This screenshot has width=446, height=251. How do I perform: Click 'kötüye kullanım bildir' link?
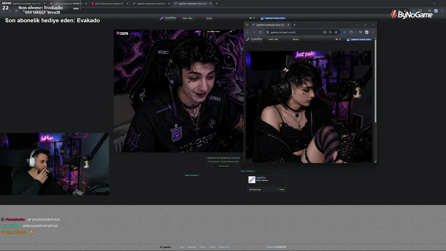[230, 161]
